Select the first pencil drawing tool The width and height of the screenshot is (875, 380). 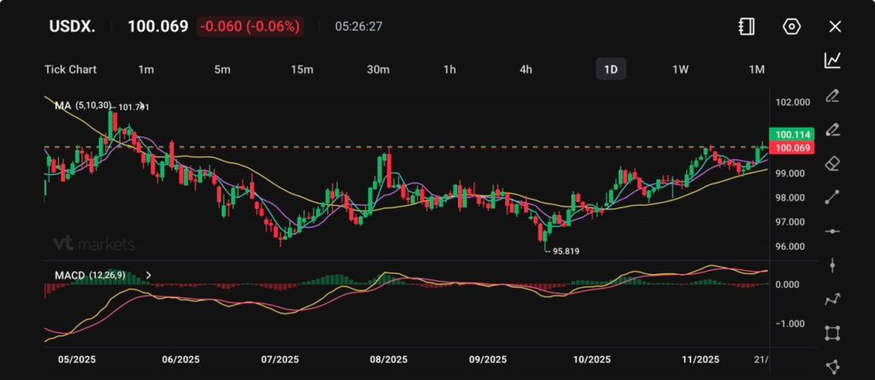[832, 95]
